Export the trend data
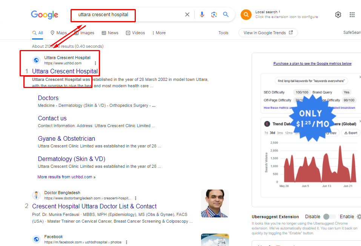 351,133
